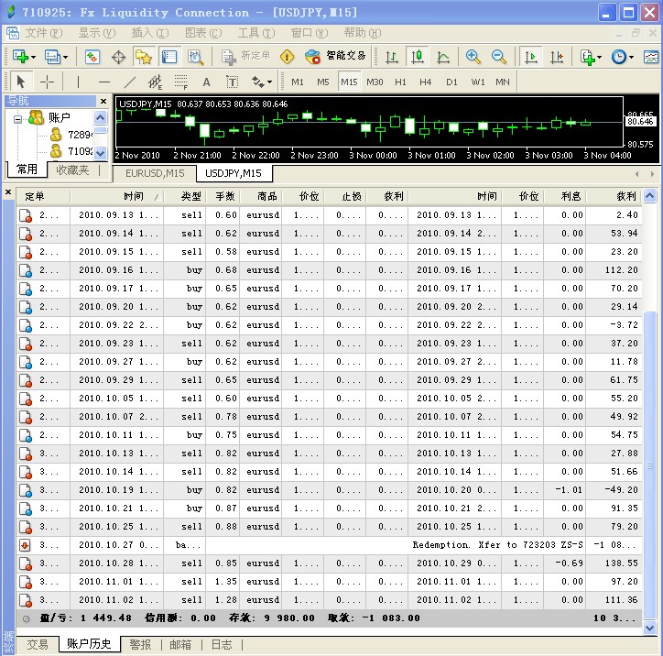
Task: Open the MetaEditor yellow diamond icon
Action: click(288, 56)
